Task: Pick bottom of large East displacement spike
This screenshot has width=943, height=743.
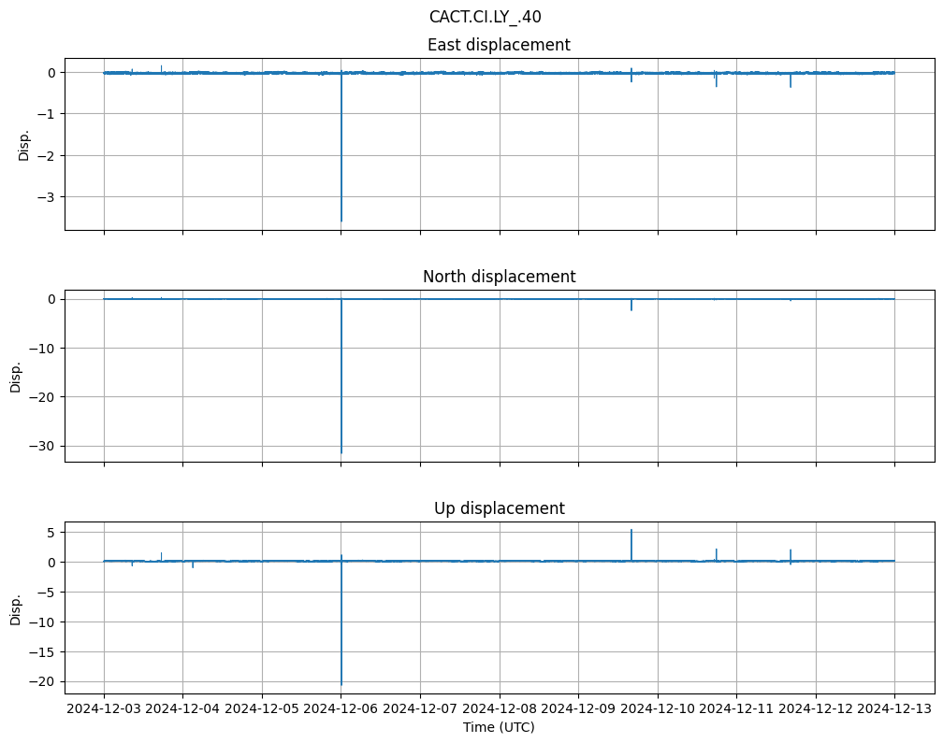Action: tap(341, 221)
